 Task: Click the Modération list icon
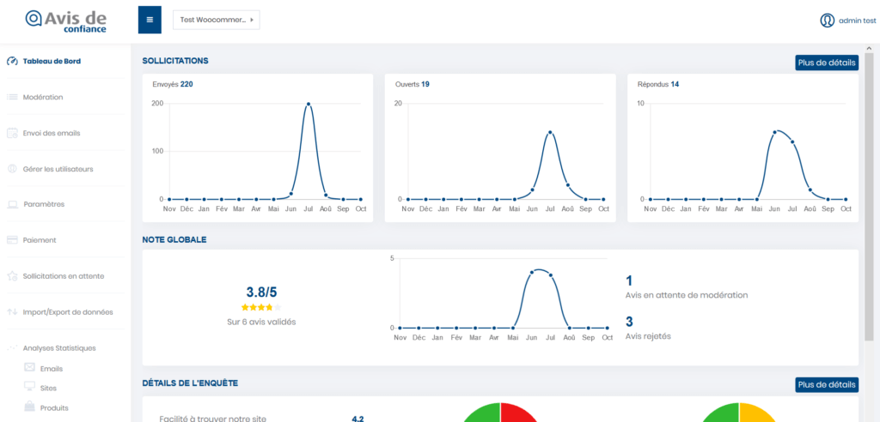(x=12, y=97)
